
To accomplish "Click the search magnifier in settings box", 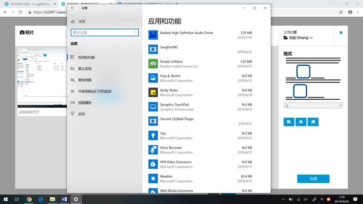I will [135, 32].
